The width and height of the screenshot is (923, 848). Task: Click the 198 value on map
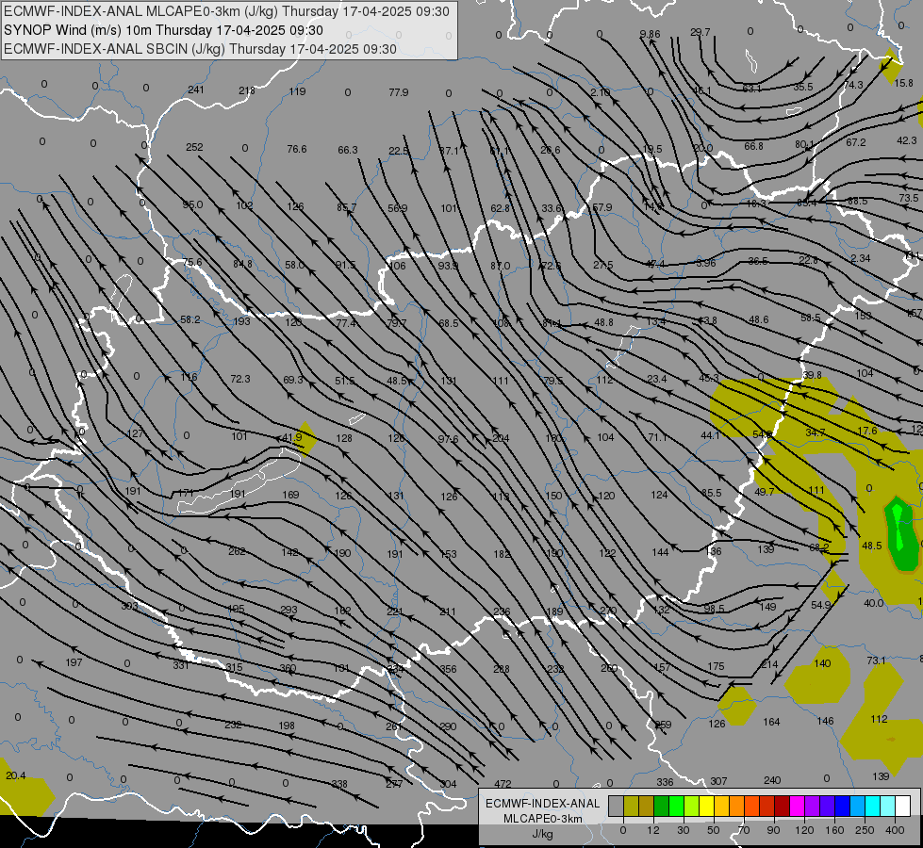point(287,726)
